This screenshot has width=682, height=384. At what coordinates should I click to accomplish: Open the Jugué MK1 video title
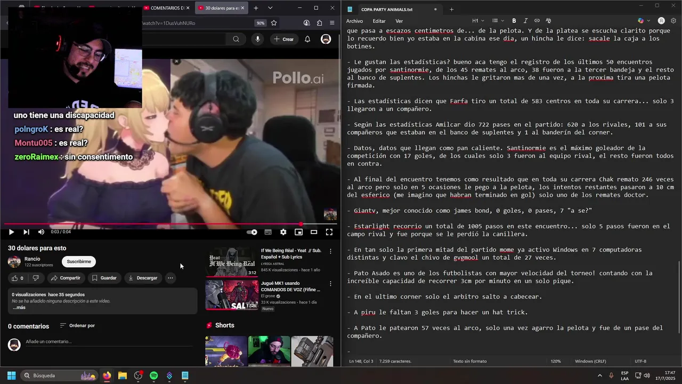pyautogui.click(x=290, y=286)
